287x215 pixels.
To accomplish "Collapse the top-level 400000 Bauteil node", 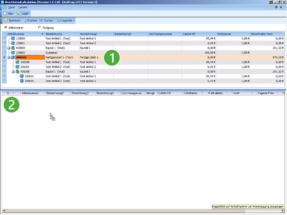I will (x=9, y=48).
